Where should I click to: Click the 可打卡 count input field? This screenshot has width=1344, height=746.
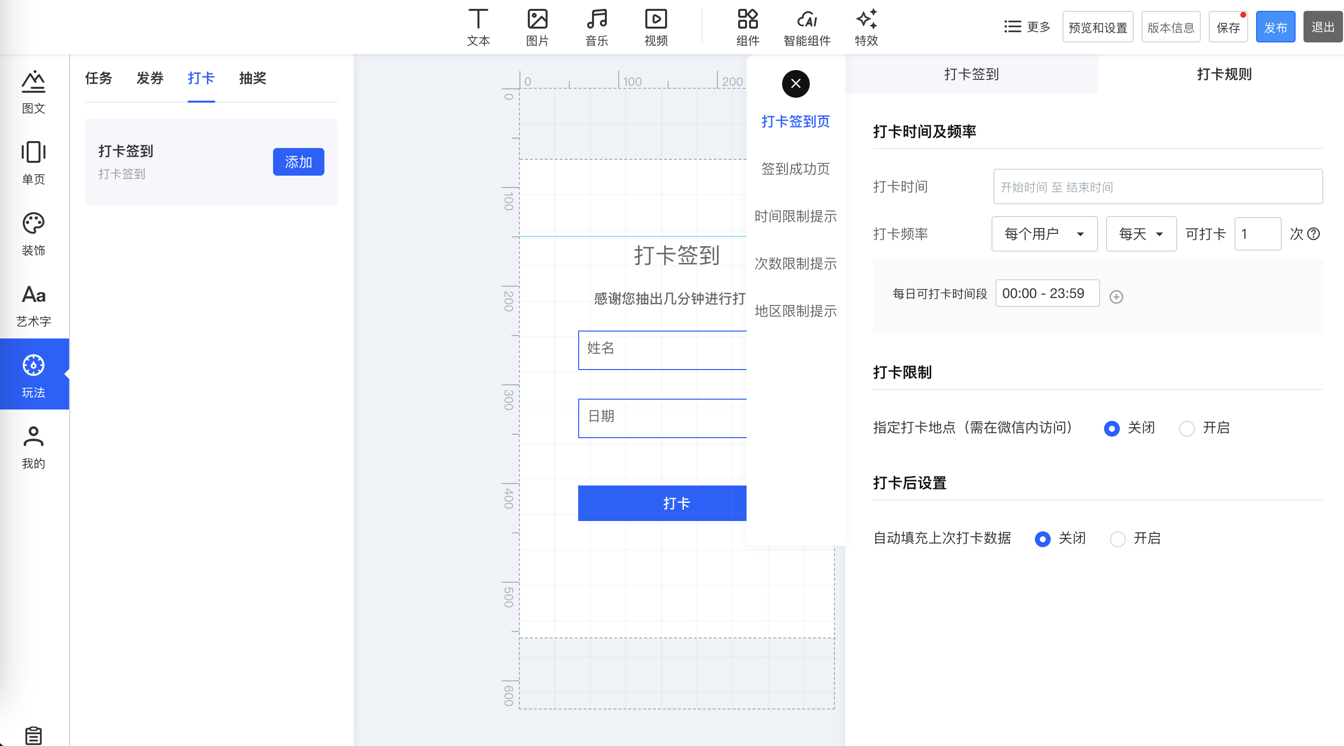tap(1258, 233)
